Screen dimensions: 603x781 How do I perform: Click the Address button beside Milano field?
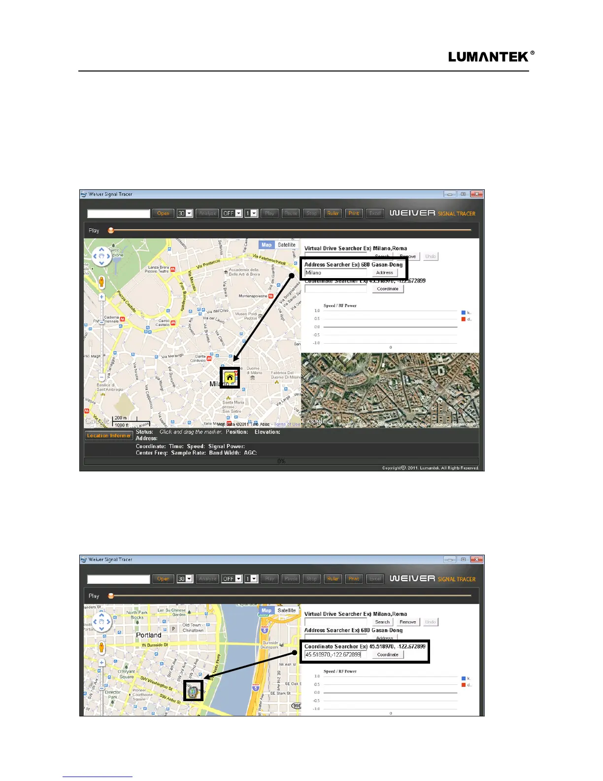point(384,273)
